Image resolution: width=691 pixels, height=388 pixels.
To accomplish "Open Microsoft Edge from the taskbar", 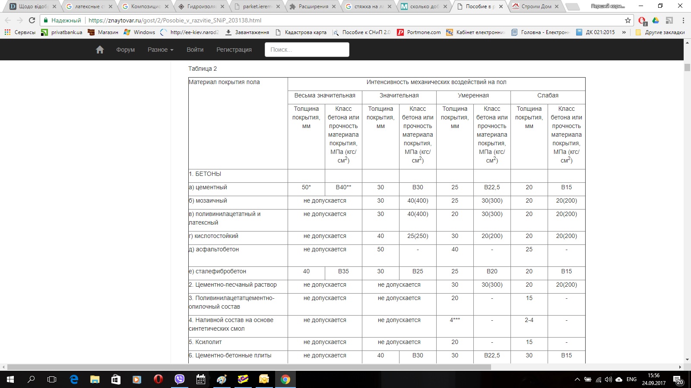I will click(x=74, y=379).
